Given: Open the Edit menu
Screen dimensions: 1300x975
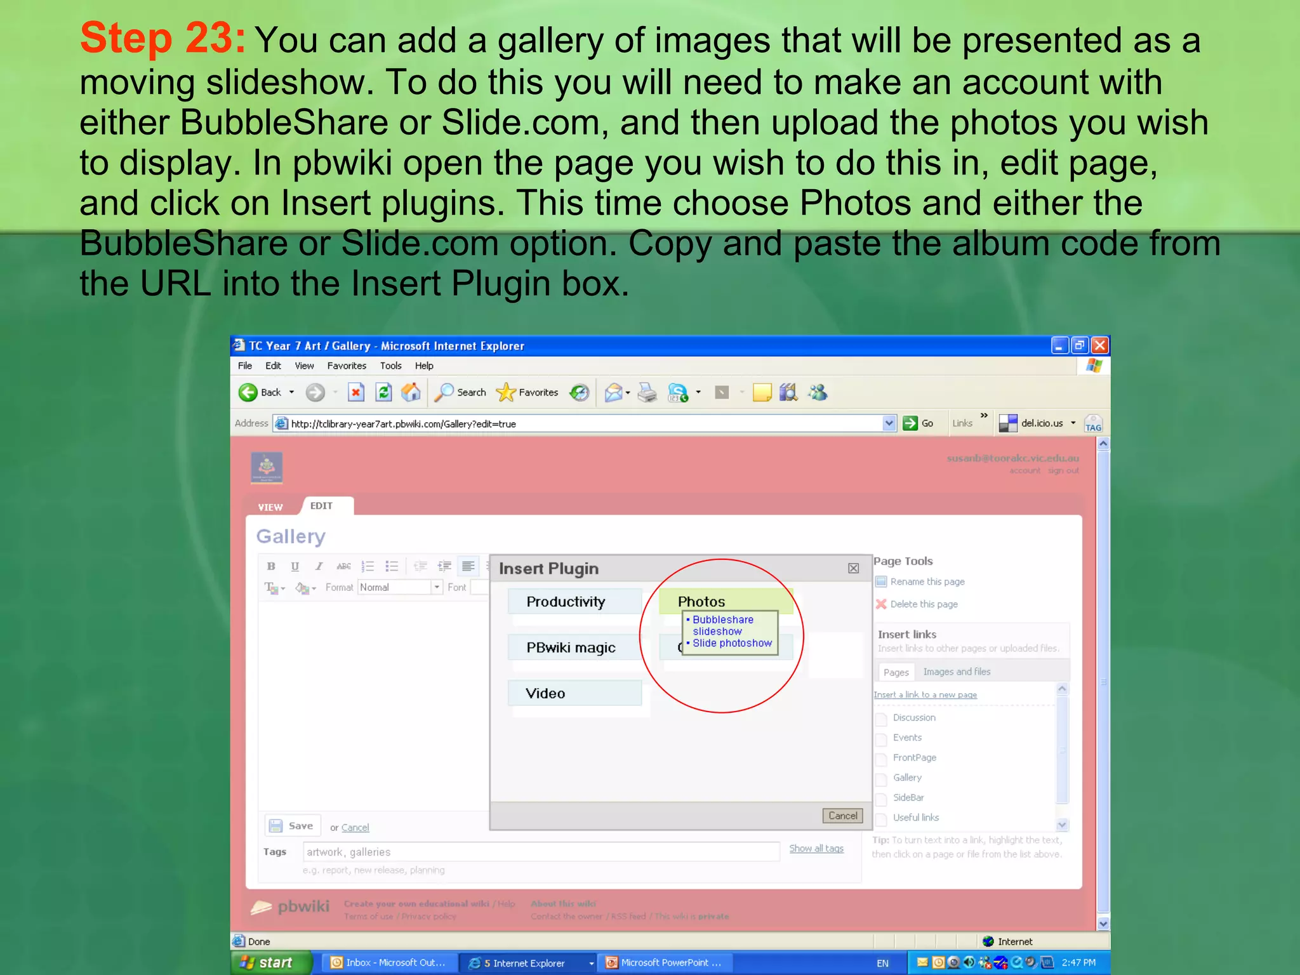Looking at the screenshot, I should [273, 366].
